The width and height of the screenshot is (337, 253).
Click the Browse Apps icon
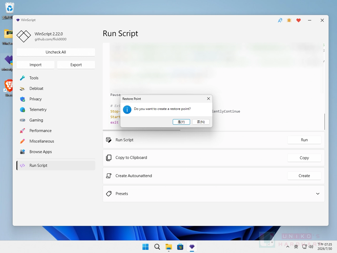click(x=22, y=152)
